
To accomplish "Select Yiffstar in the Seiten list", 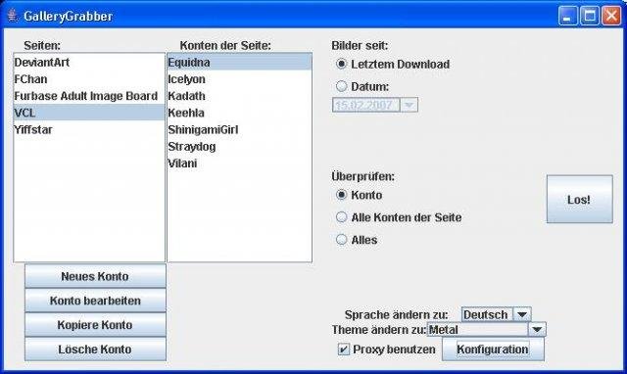I will (x=89, y=129).
